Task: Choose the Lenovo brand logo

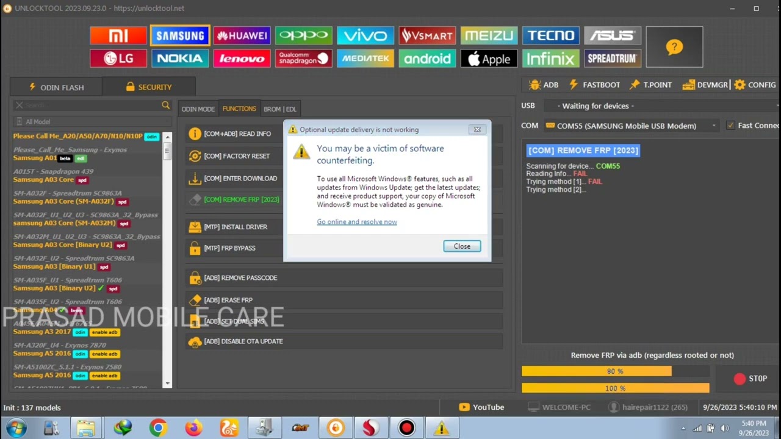Action: pos(242,59)
